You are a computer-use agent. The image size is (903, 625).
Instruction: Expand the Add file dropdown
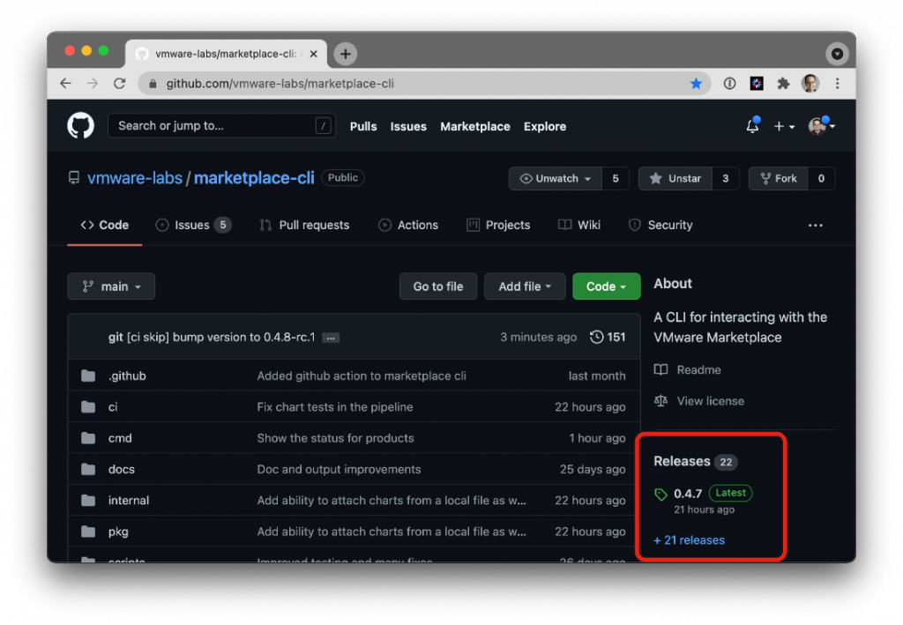(x=525, y=286)
